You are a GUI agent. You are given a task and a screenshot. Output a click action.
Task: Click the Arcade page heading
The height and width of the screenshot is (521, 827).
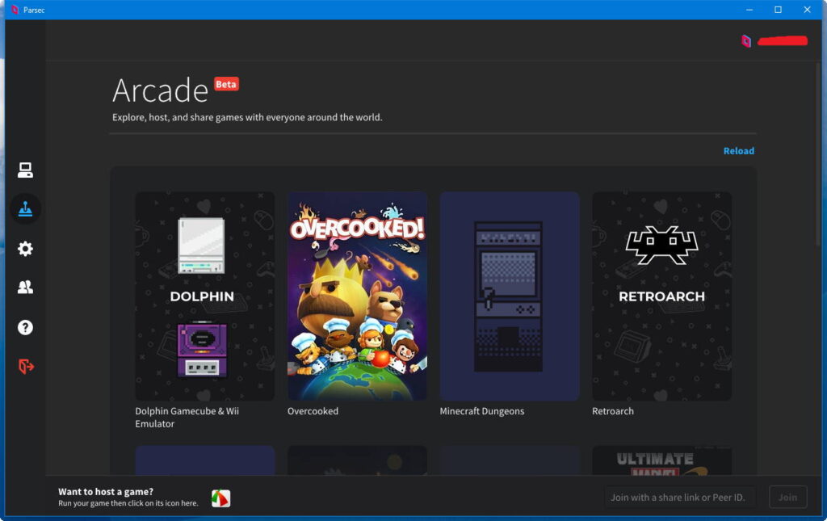tap(161, 90)
